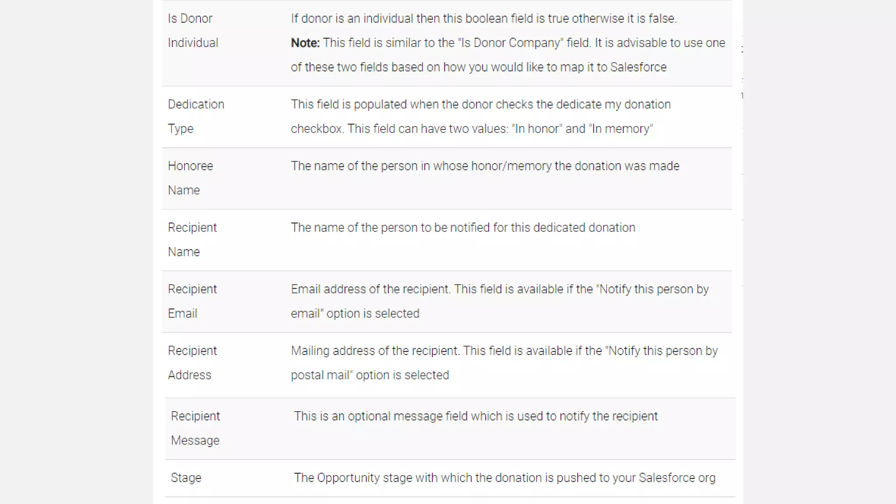Click the "Is Donor Individual" field name

pyautogui.click(x=192, y=31)
